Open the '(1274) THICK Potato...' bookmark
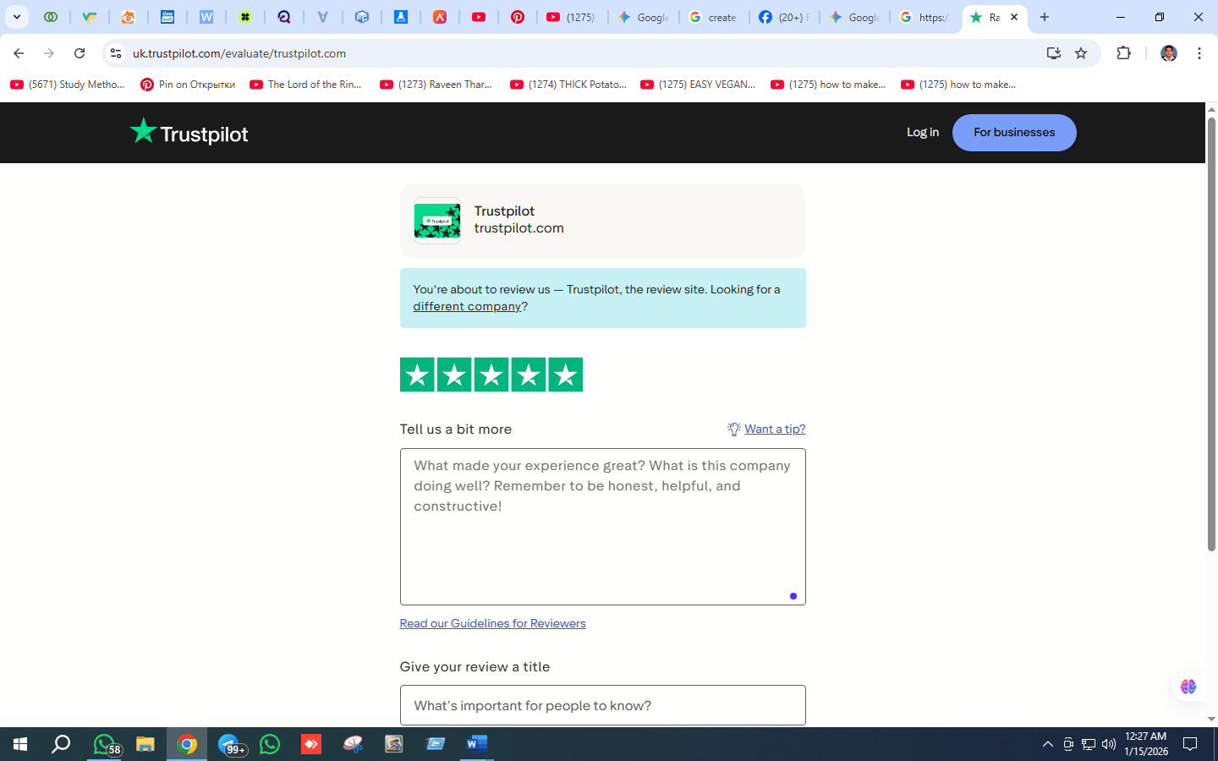Viewport: 1218px width, 761px height. pyautogui.click(x=568, y=85)
